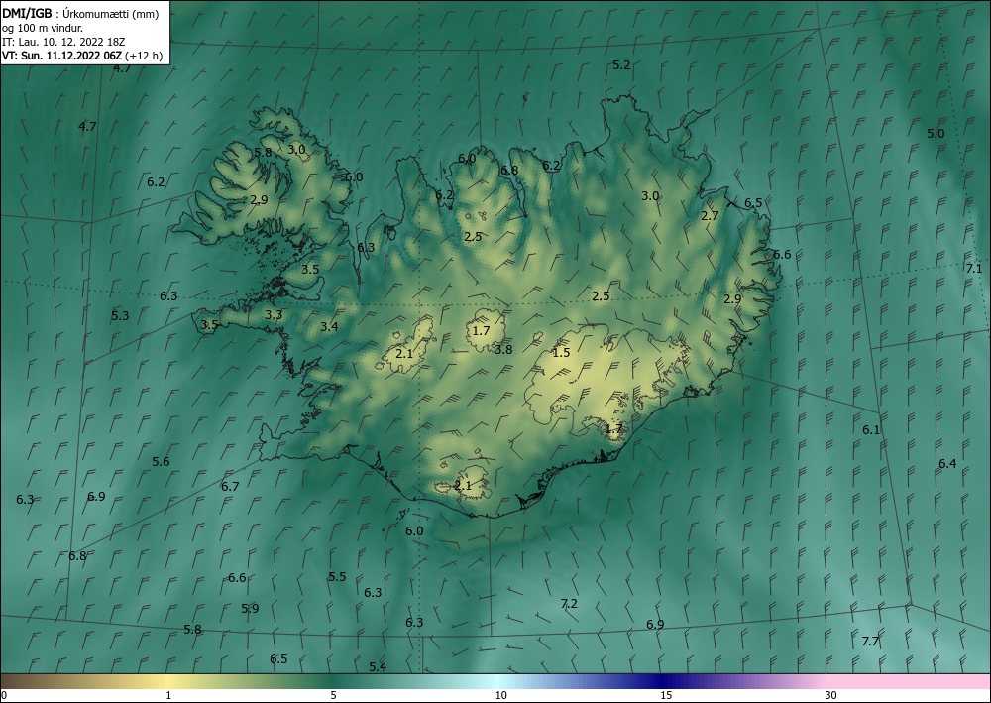Pick the dark navy section of color scale
The height and width of the screenshot is (703, 991).
(x=664, y=681)
